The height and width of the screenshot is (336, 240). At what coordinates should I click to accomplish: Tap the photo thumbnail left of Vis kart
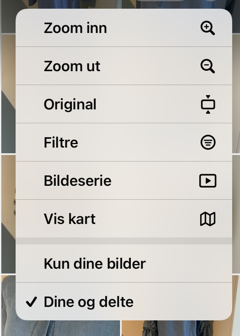click(x=8, y=214)
